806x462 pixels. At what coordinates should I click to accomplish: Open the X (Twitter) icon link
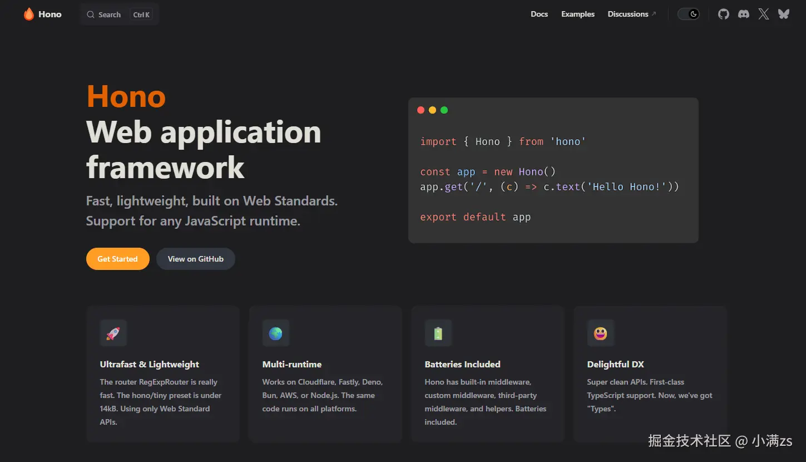tap(764, 14)
